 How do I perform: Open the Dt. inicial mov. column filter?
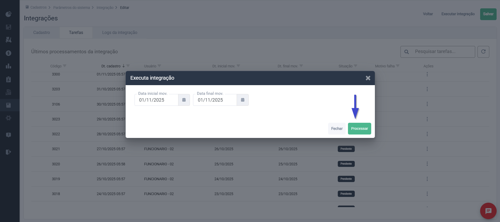(x=238, y=66)
